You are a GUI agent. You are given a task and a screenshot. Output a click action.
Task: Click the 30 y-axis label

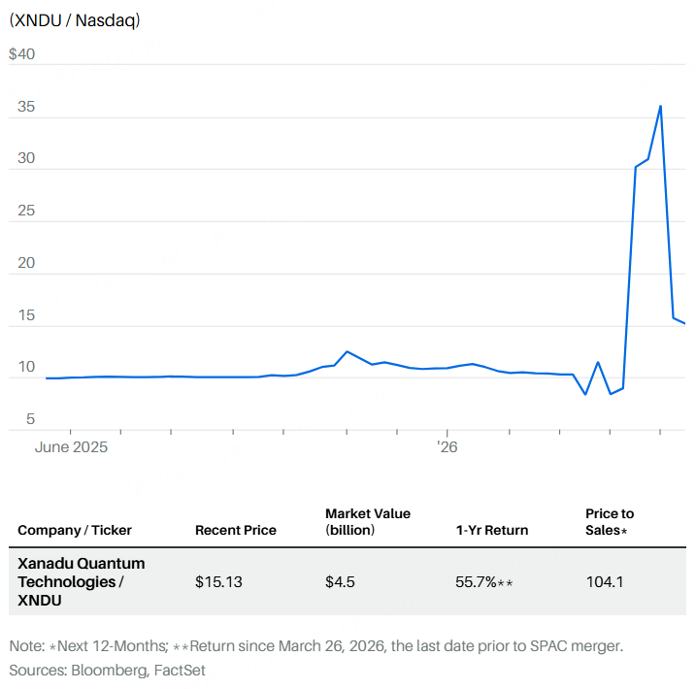(x=26, y=158)
